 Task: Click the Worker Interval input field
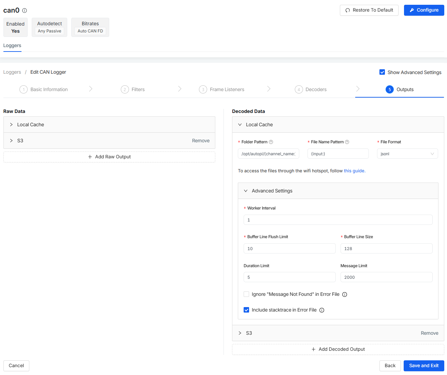point(338,220)
